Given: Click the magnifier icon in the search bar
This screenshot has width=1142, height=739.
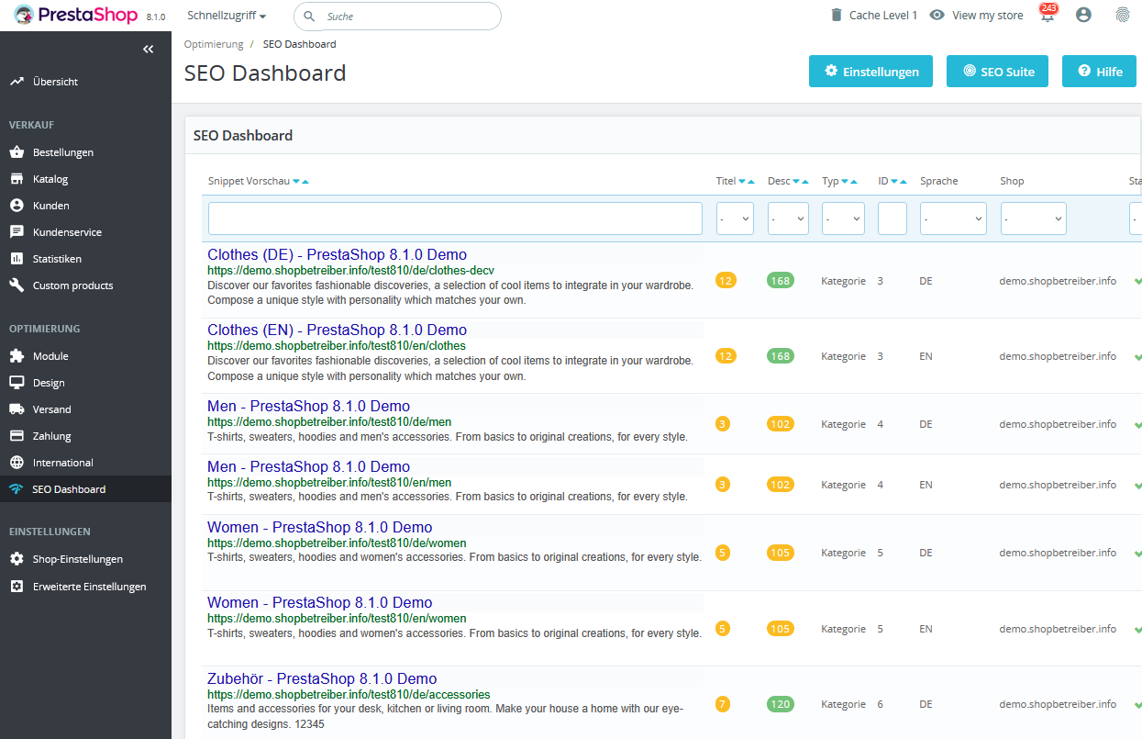Looking at the screenshot, I should click(309, 17).
